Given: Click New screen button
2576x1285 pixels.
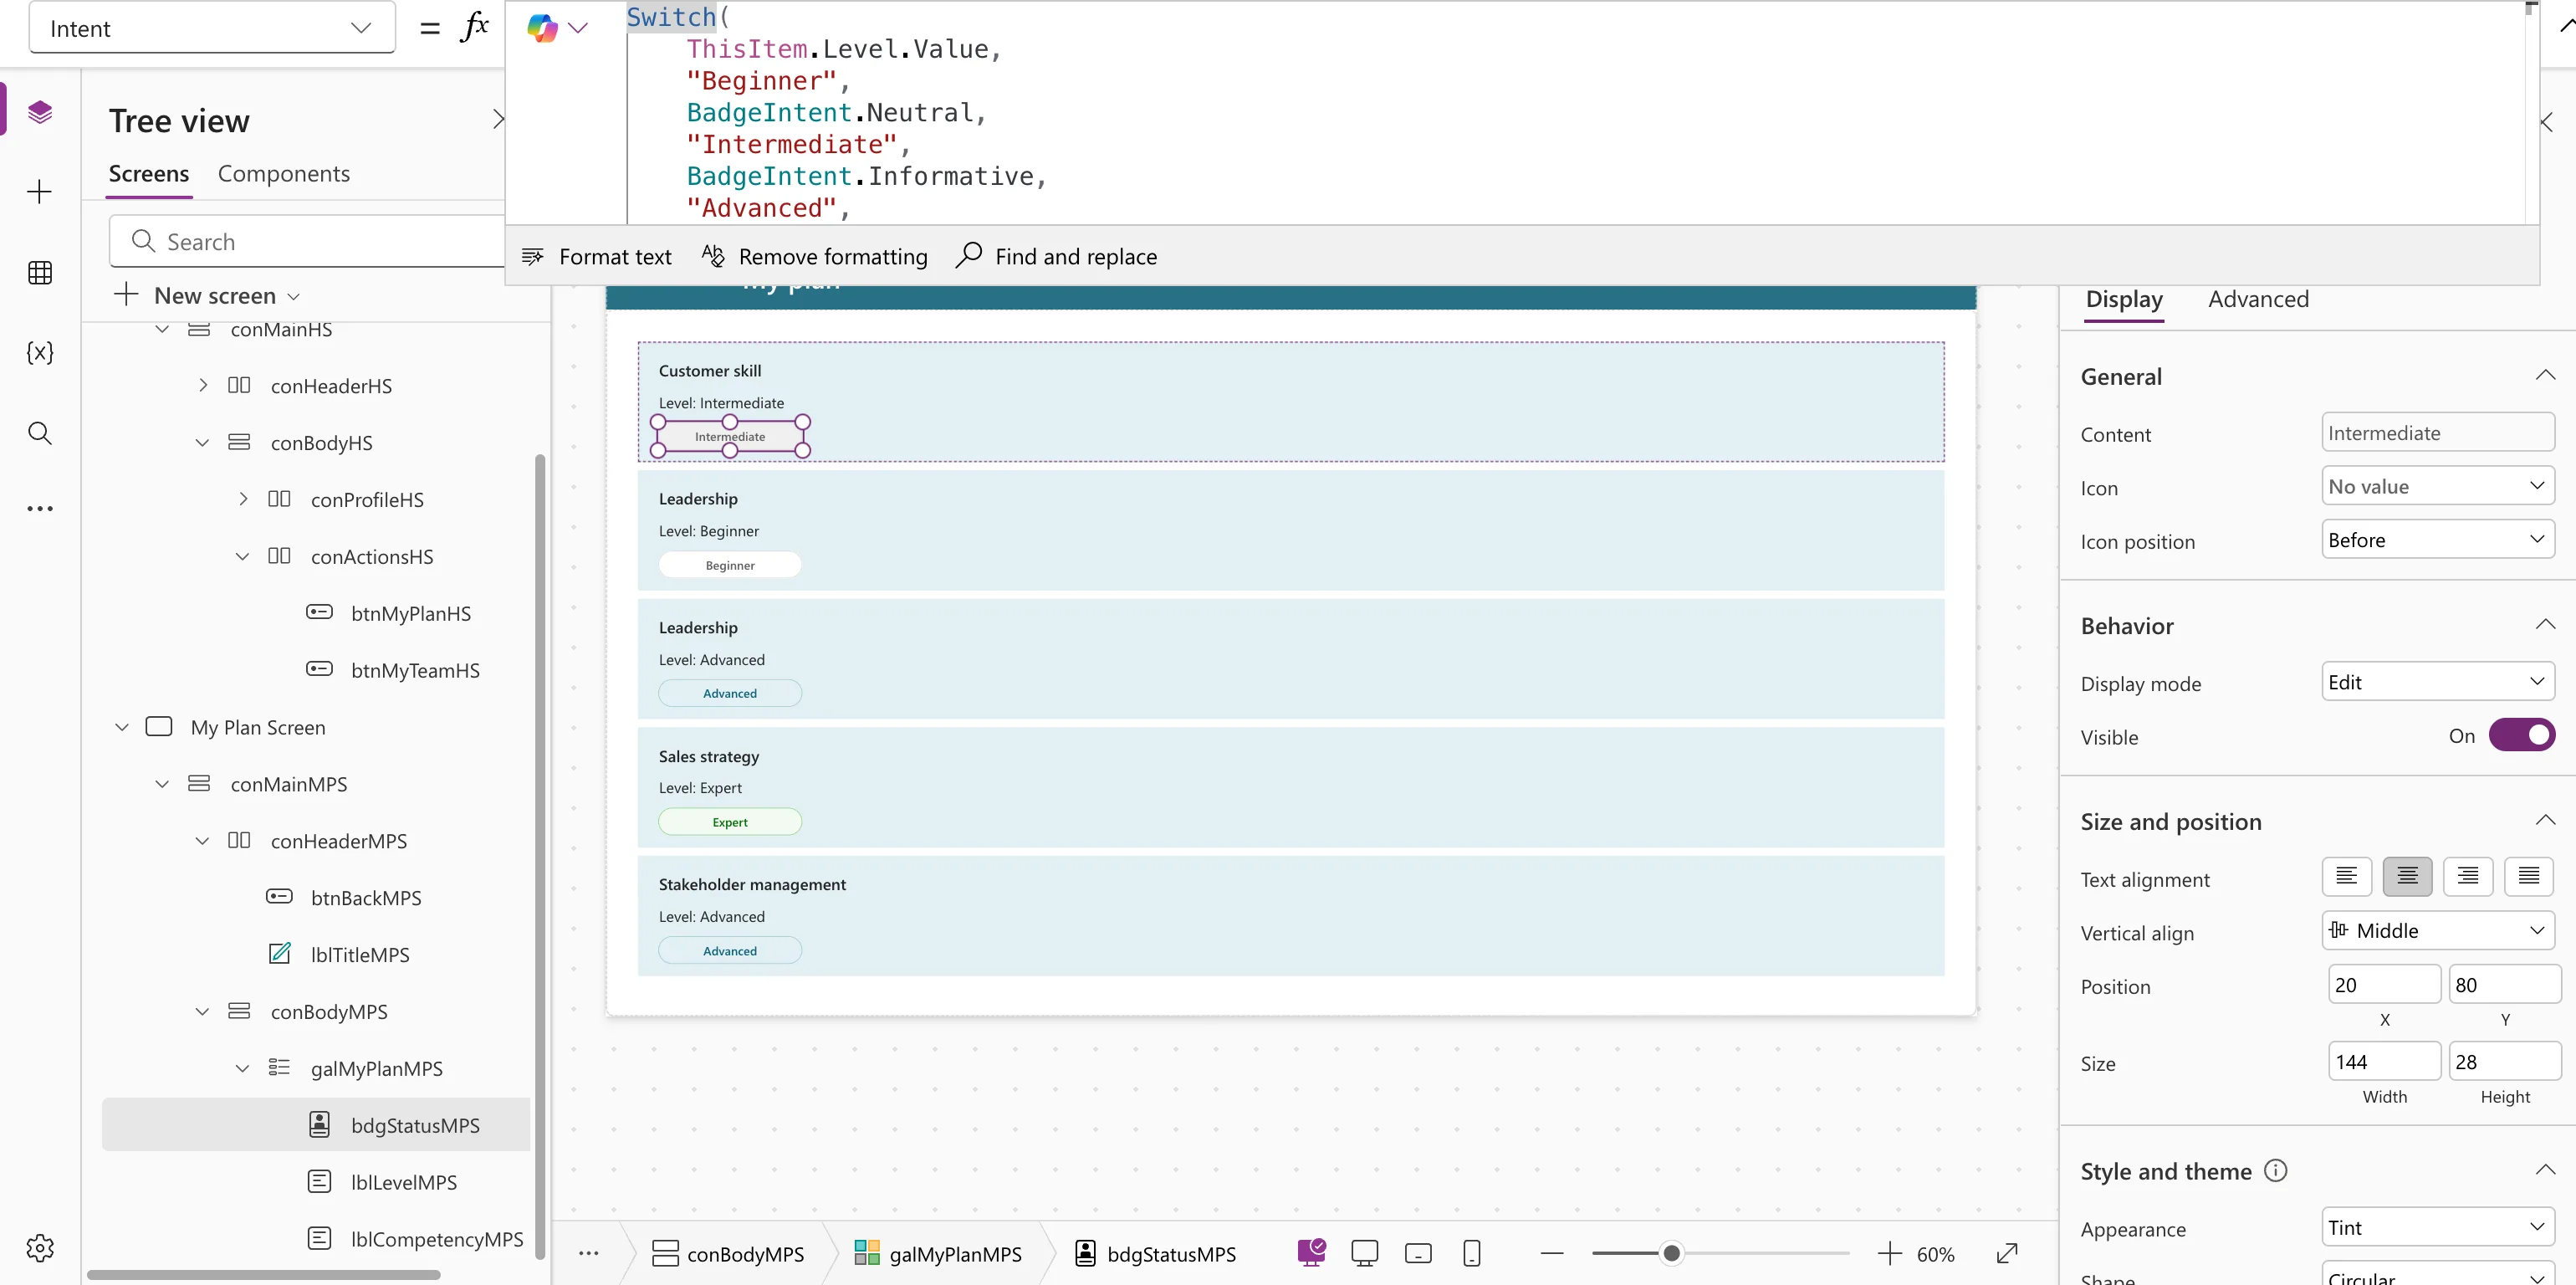Looking at the screenshot, I should [x=207, y=296].
